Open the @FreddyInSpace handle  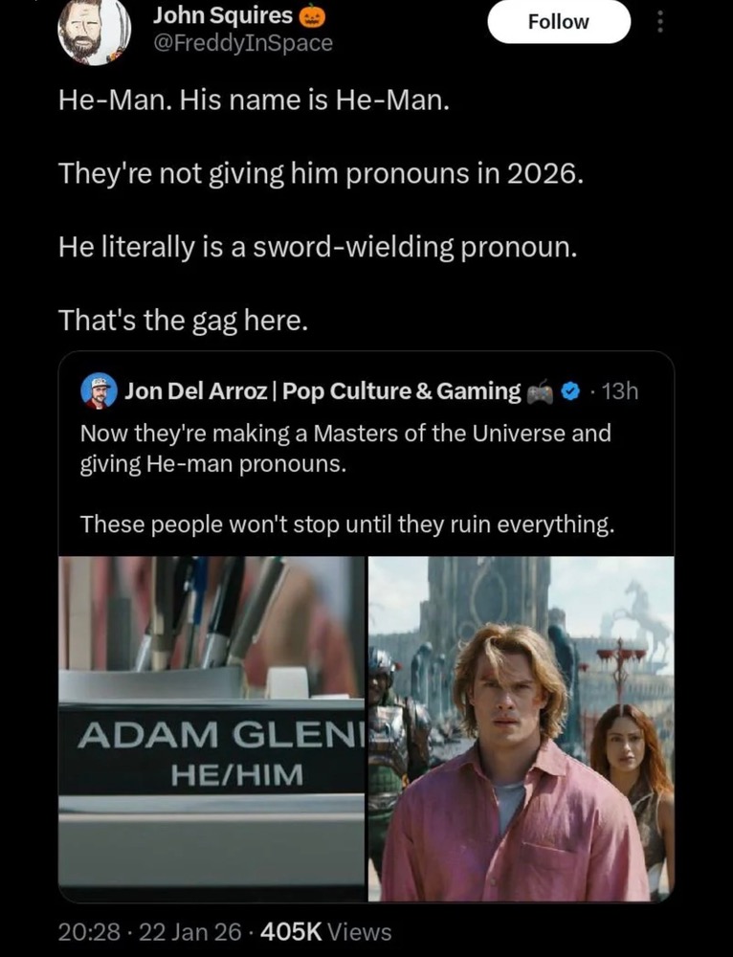point(243,43)
